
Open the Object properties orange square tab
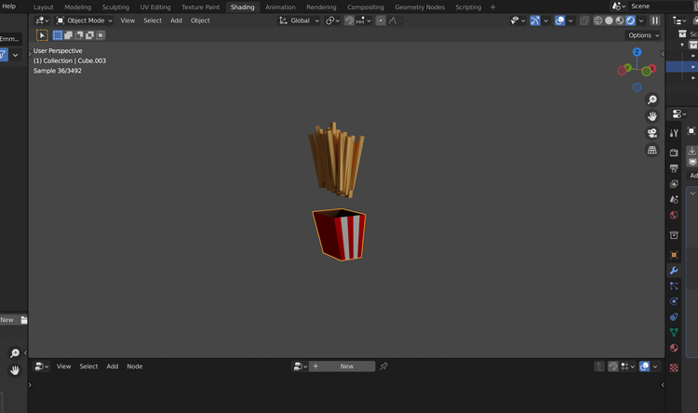tap(674, 255)
